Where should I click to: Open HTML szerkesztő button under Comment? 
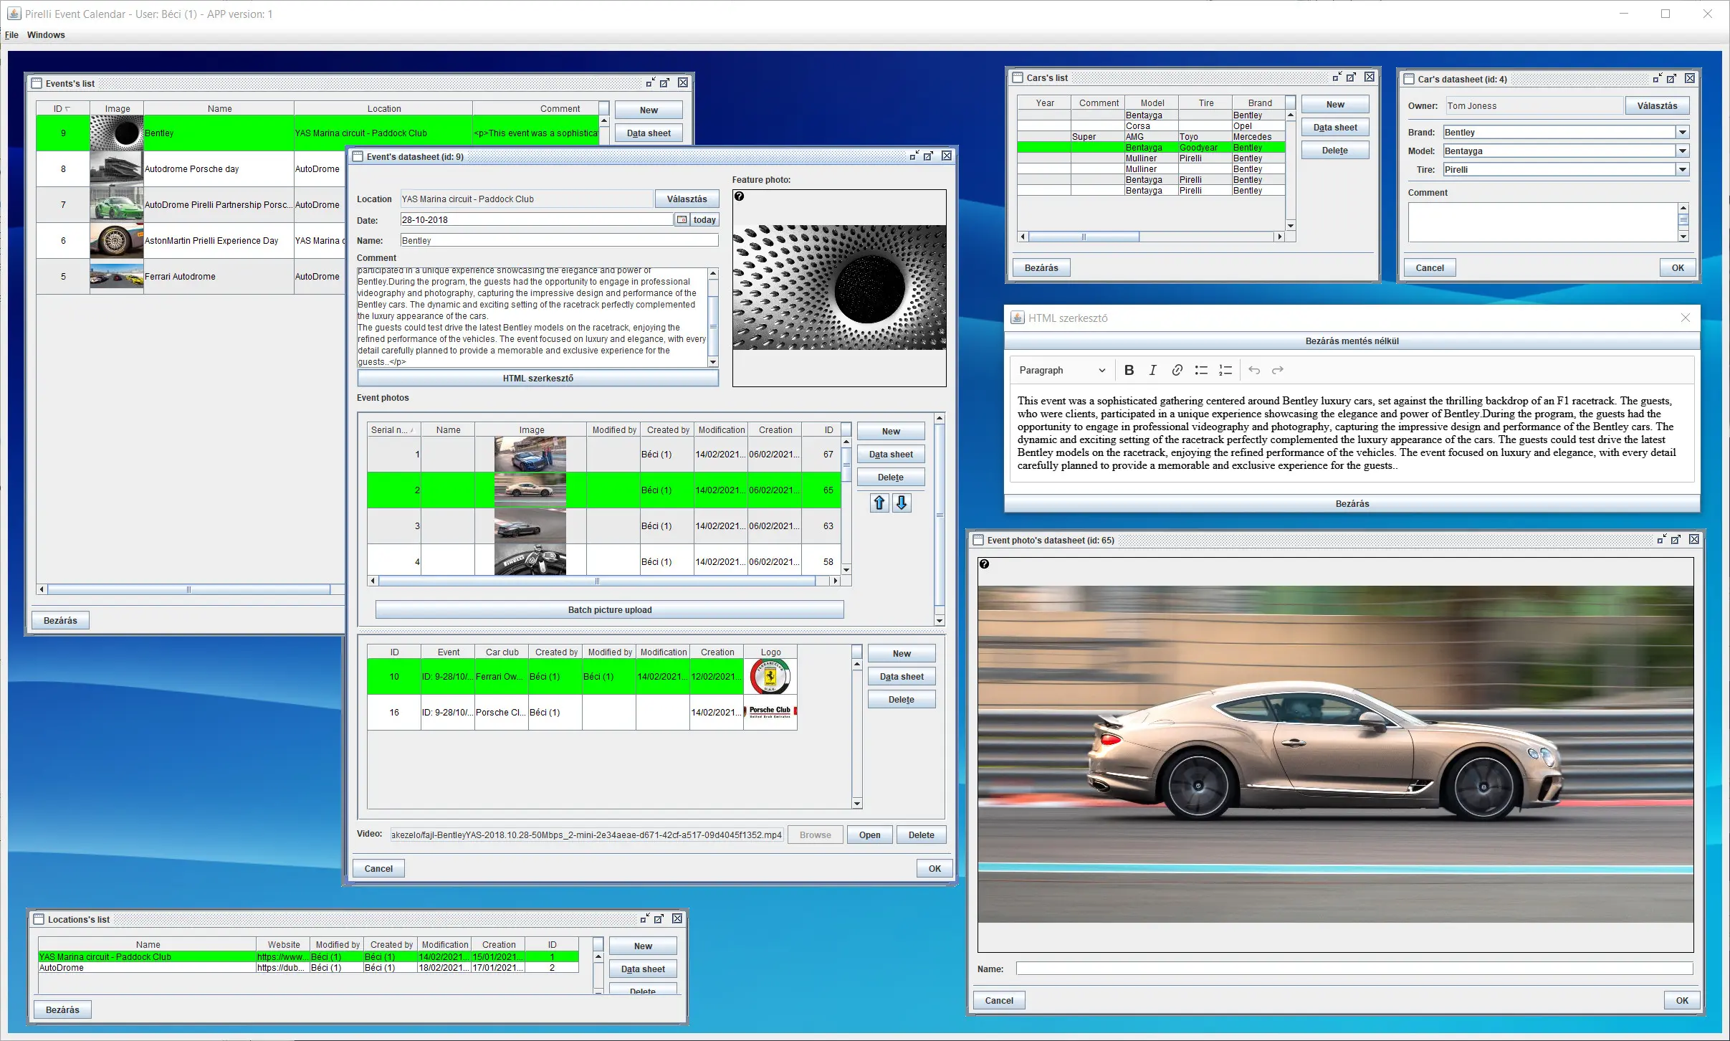pyautogui.click(x=537, y=378)
